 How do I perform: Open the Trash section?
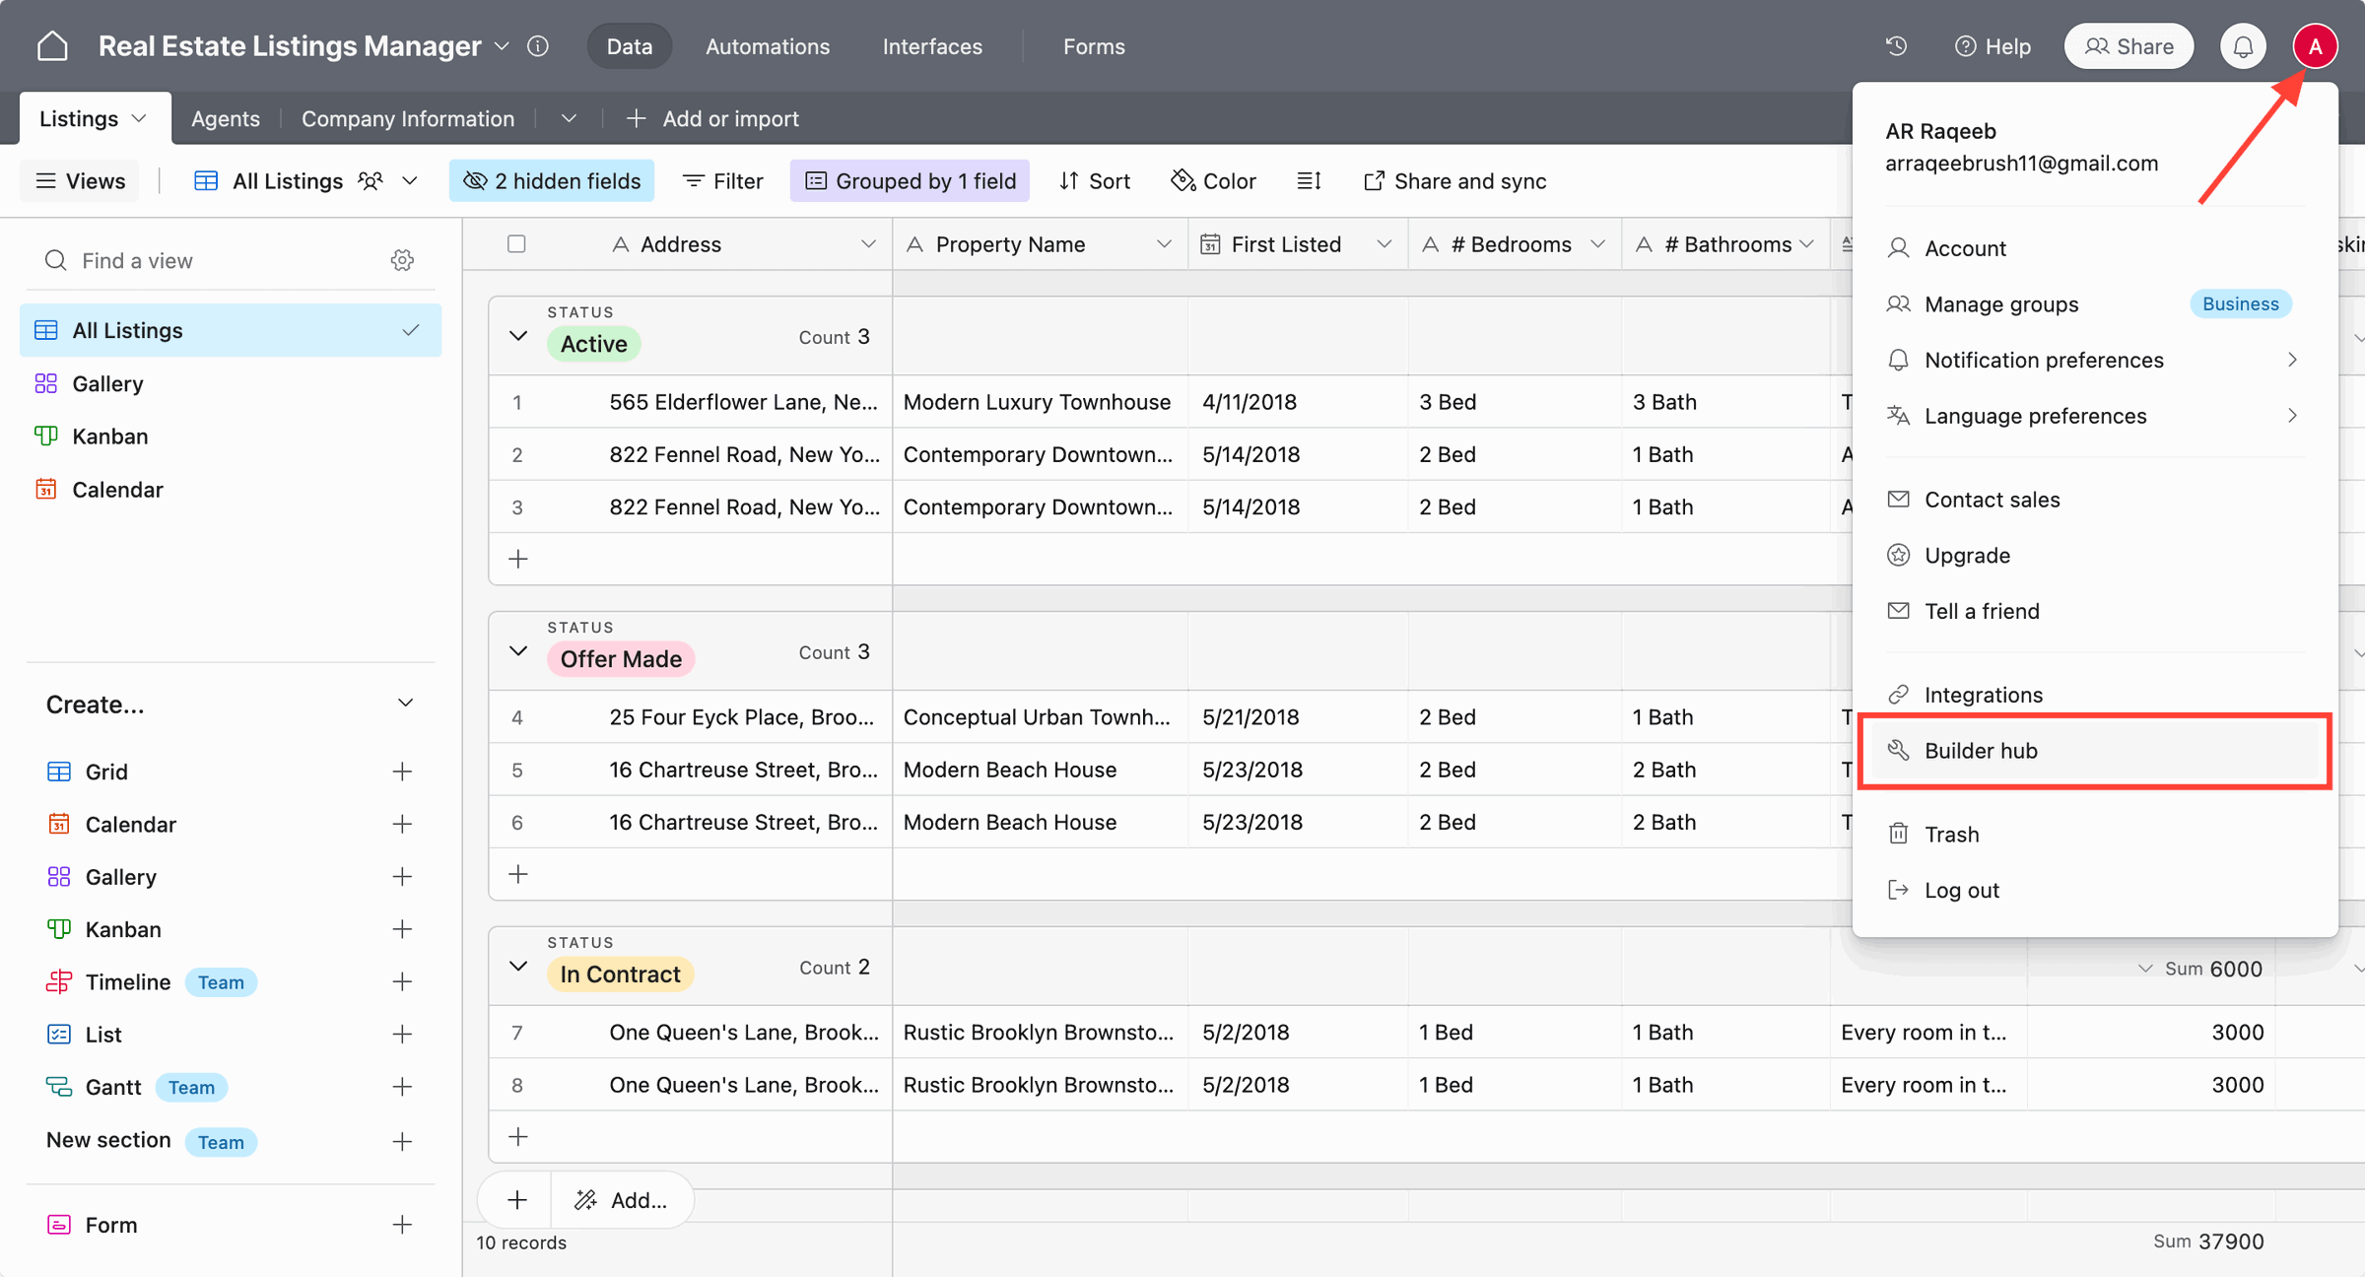click(1951, 834)
